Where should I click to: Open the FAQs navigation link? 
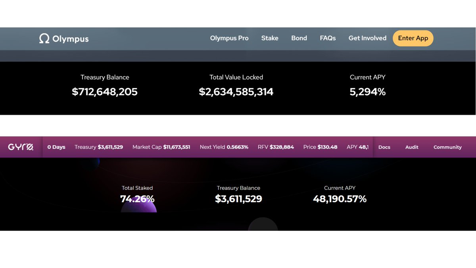coord(328,38)
